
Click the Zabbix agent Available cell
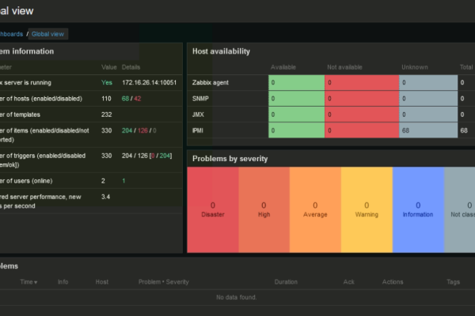[295, 82]
